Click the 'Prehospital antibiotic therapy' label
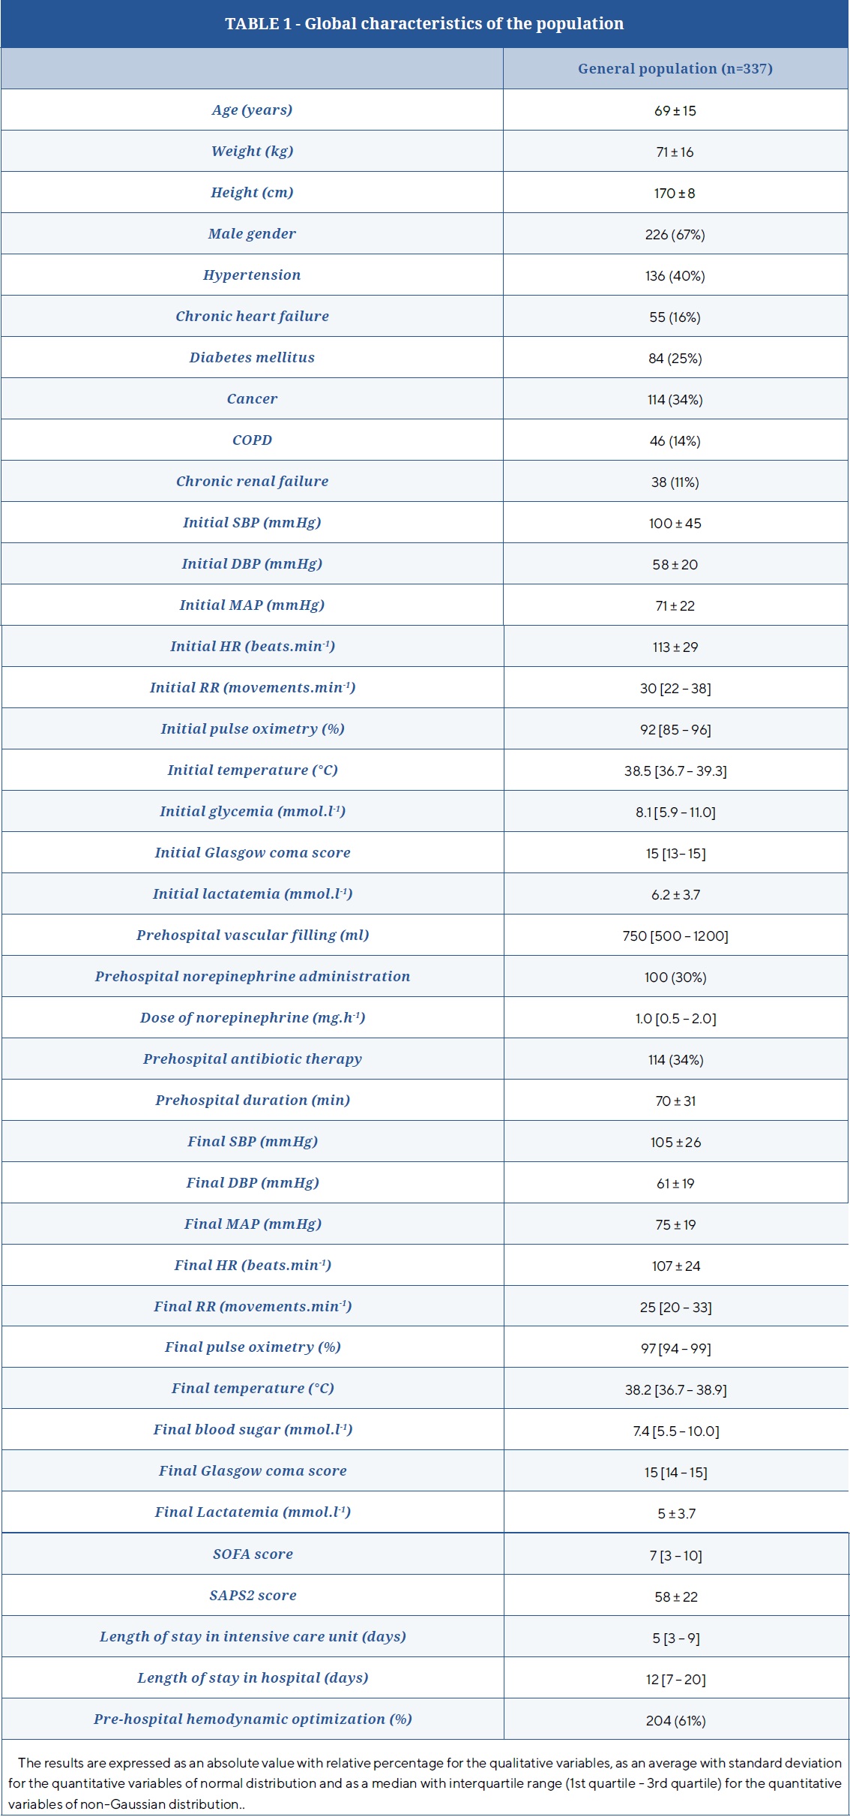The width and height of the screenshot is (850, 1817). 253,1059
